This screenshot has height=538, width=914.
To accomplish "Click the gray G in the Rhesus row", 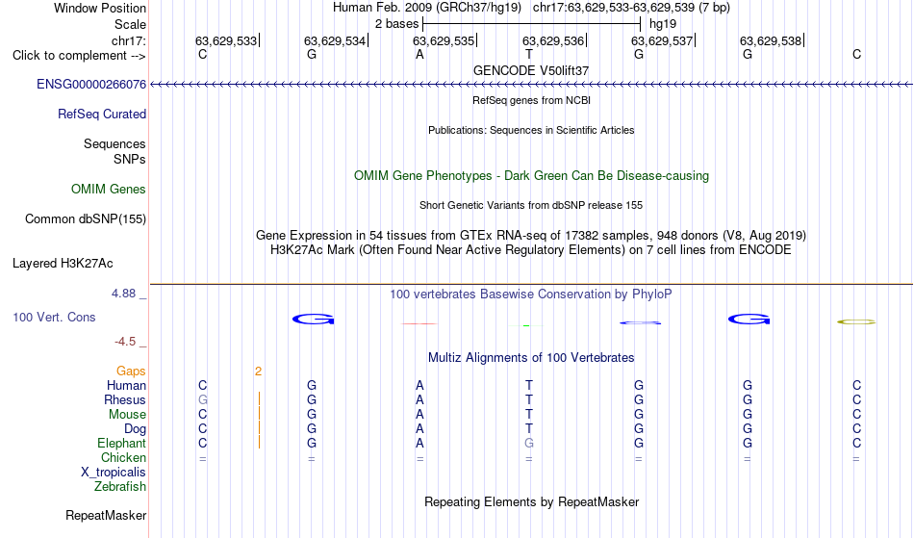I will (x=203, y=399).
